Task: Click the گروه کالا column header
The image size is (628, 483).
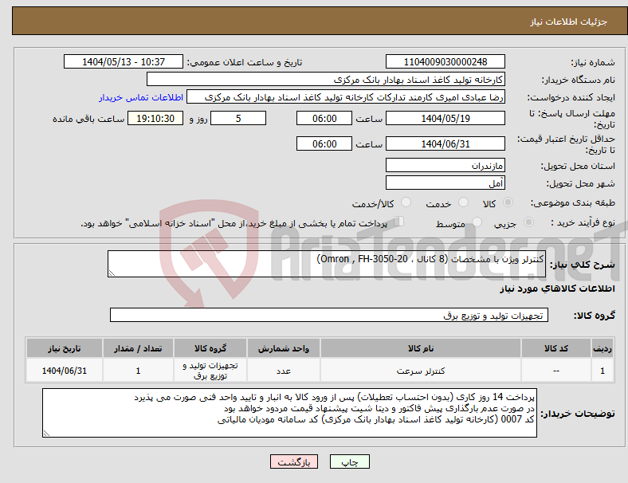Action: point(210,348)
